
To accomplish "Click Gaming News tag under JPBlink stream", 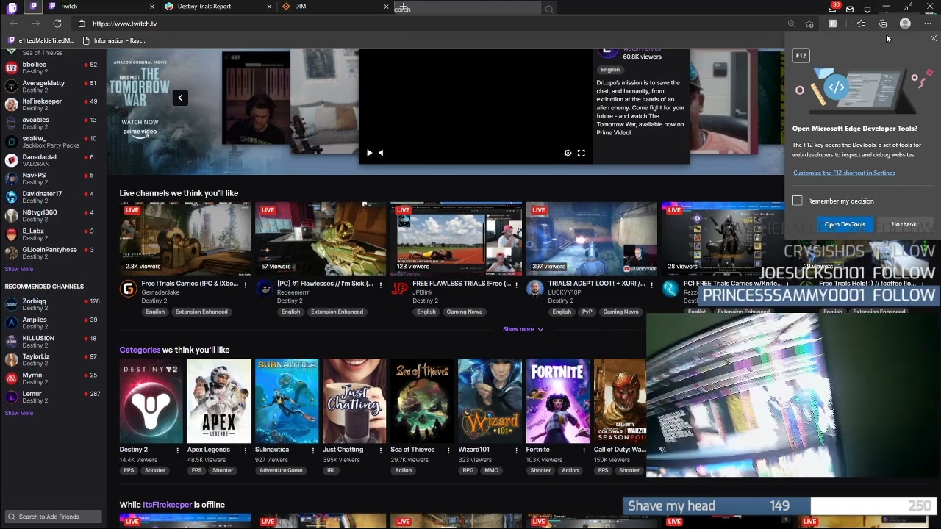I will click(465, 312).
